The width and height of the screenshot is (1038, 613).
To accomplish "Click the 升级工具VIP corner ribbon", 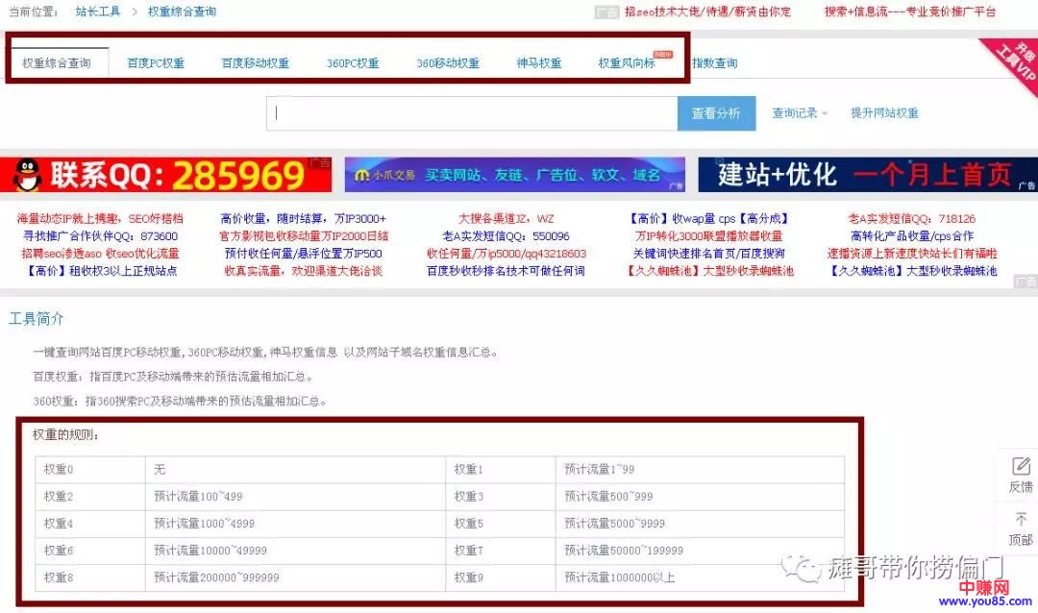I will 1015,63.
